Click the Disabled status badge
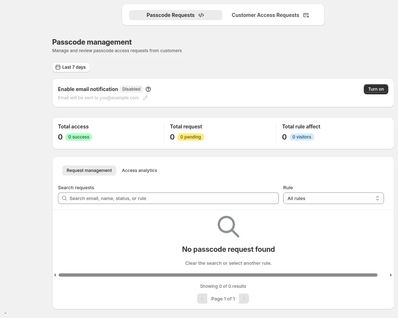Image resolution: width=398 pixels, height=318 pixels. 131,89
